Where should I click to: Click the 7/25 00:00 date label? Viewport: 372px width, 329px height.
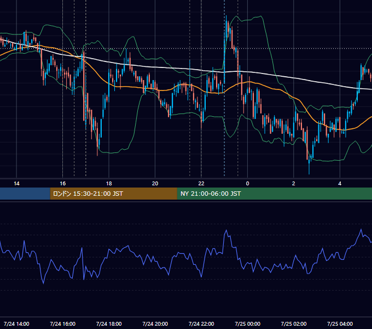pos(247,324)
